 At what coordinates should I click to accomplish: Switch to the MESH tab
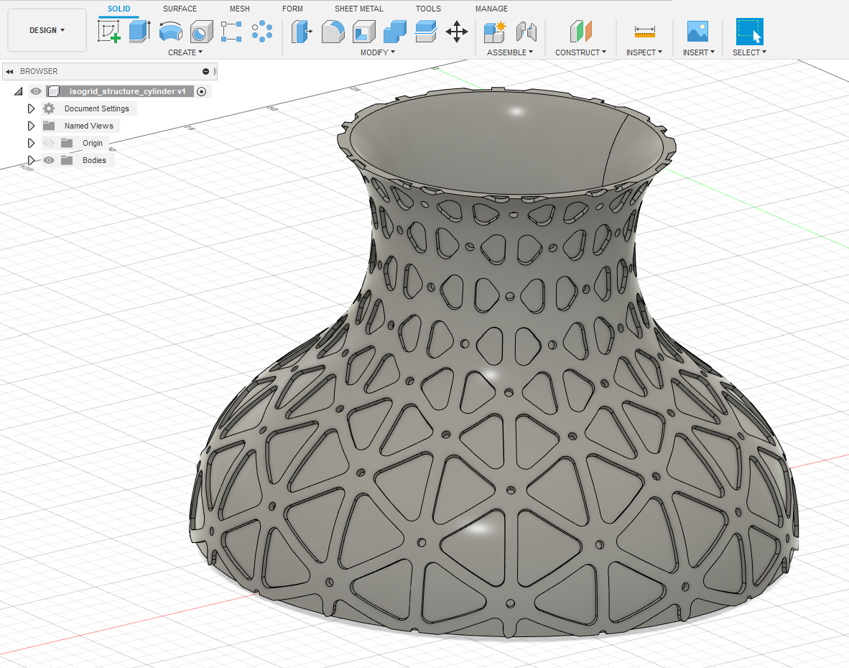[239, 9]
